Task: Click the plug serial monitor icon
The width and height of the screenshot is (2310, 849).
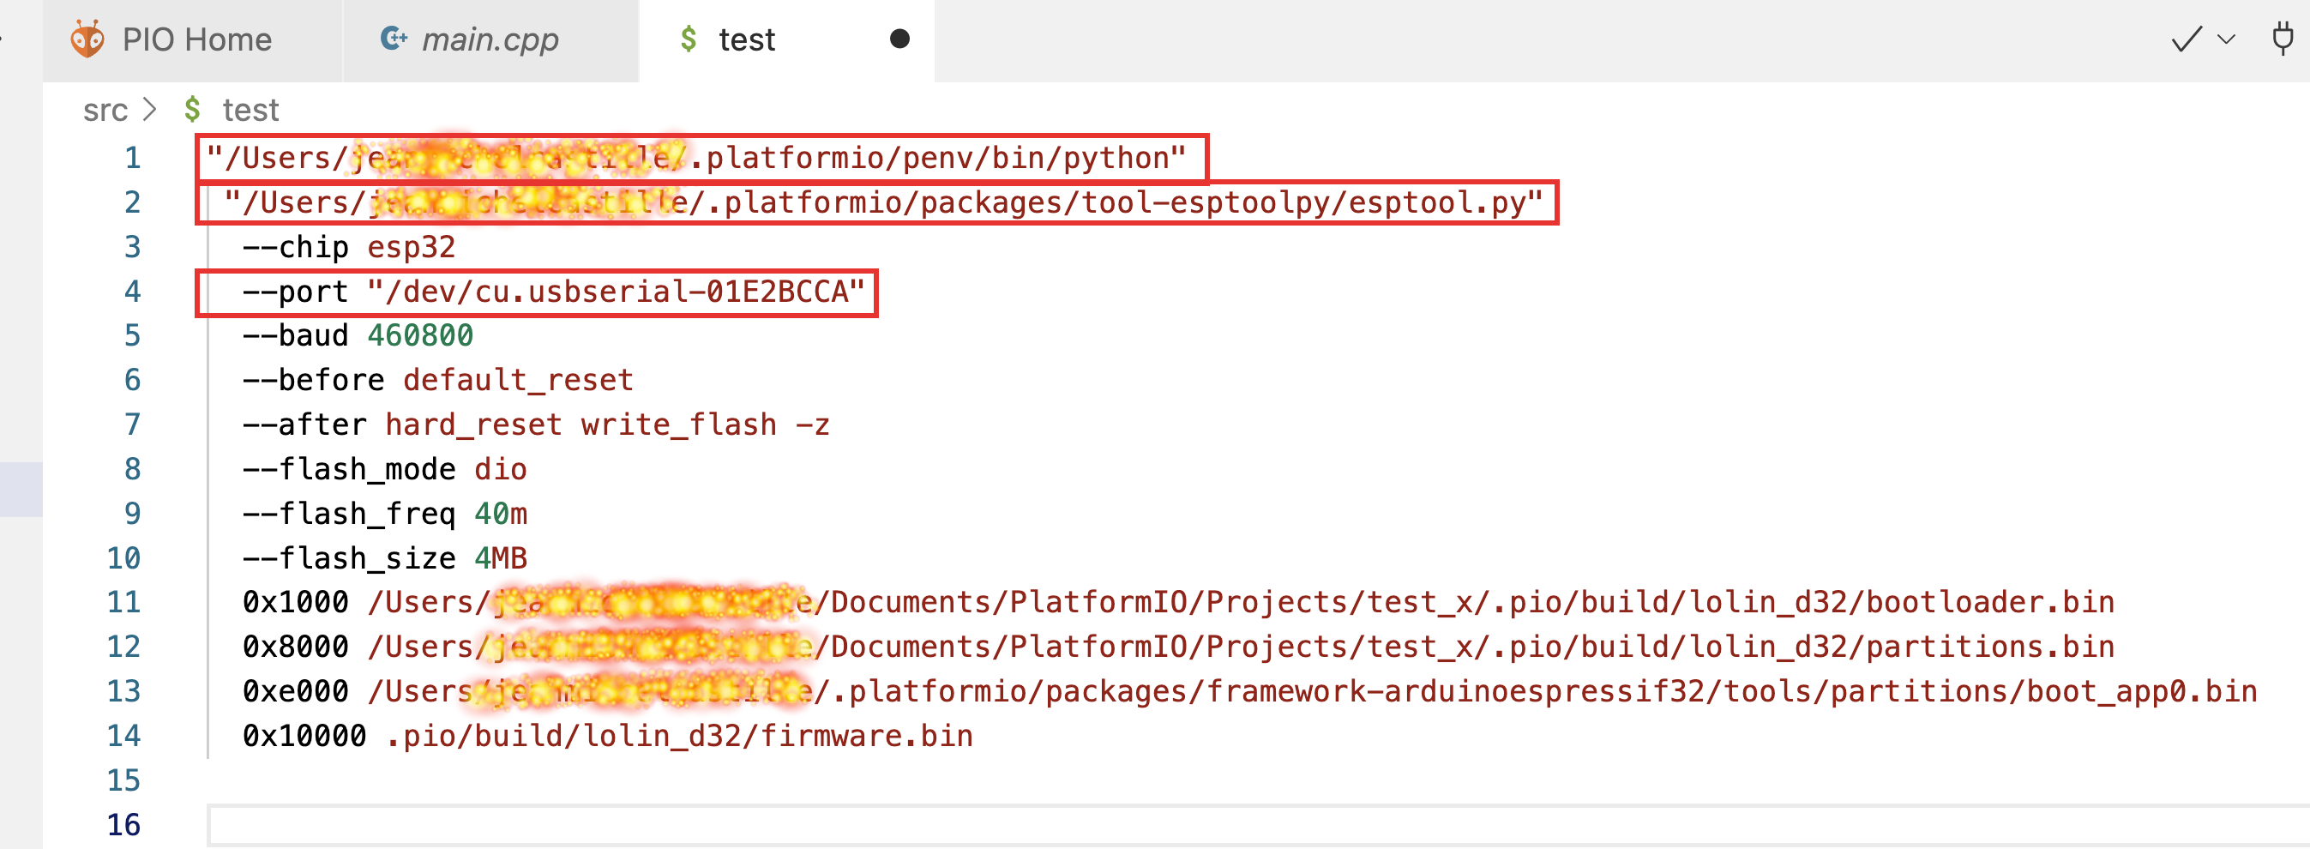Action: [x=2283, y=39]
